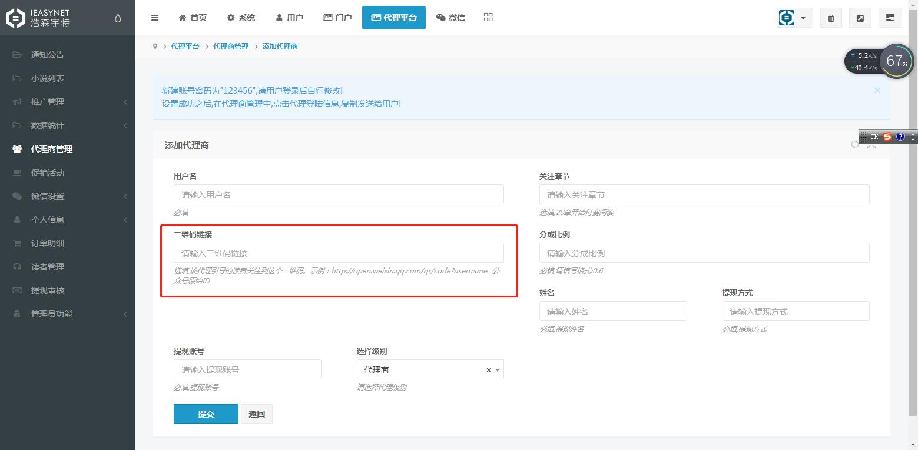Image resolution: width=918 pixels, height=450 pixels.
Task: Click the 提交 submit button
Action: [x=206, y=413]
